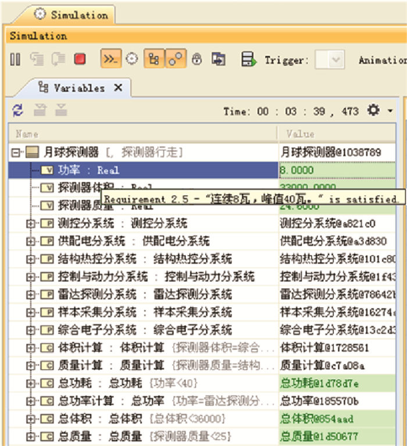Close the Variables tab
Image resolution: width=407 pixels, height=446 pixels.
click(118, 88)
